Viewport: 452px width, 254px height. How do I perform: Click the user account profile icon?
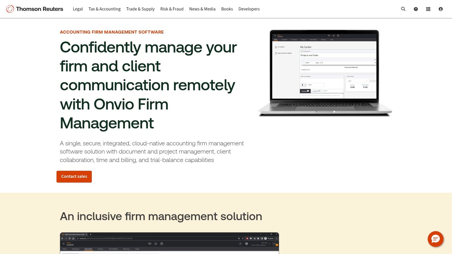[440, 9]
